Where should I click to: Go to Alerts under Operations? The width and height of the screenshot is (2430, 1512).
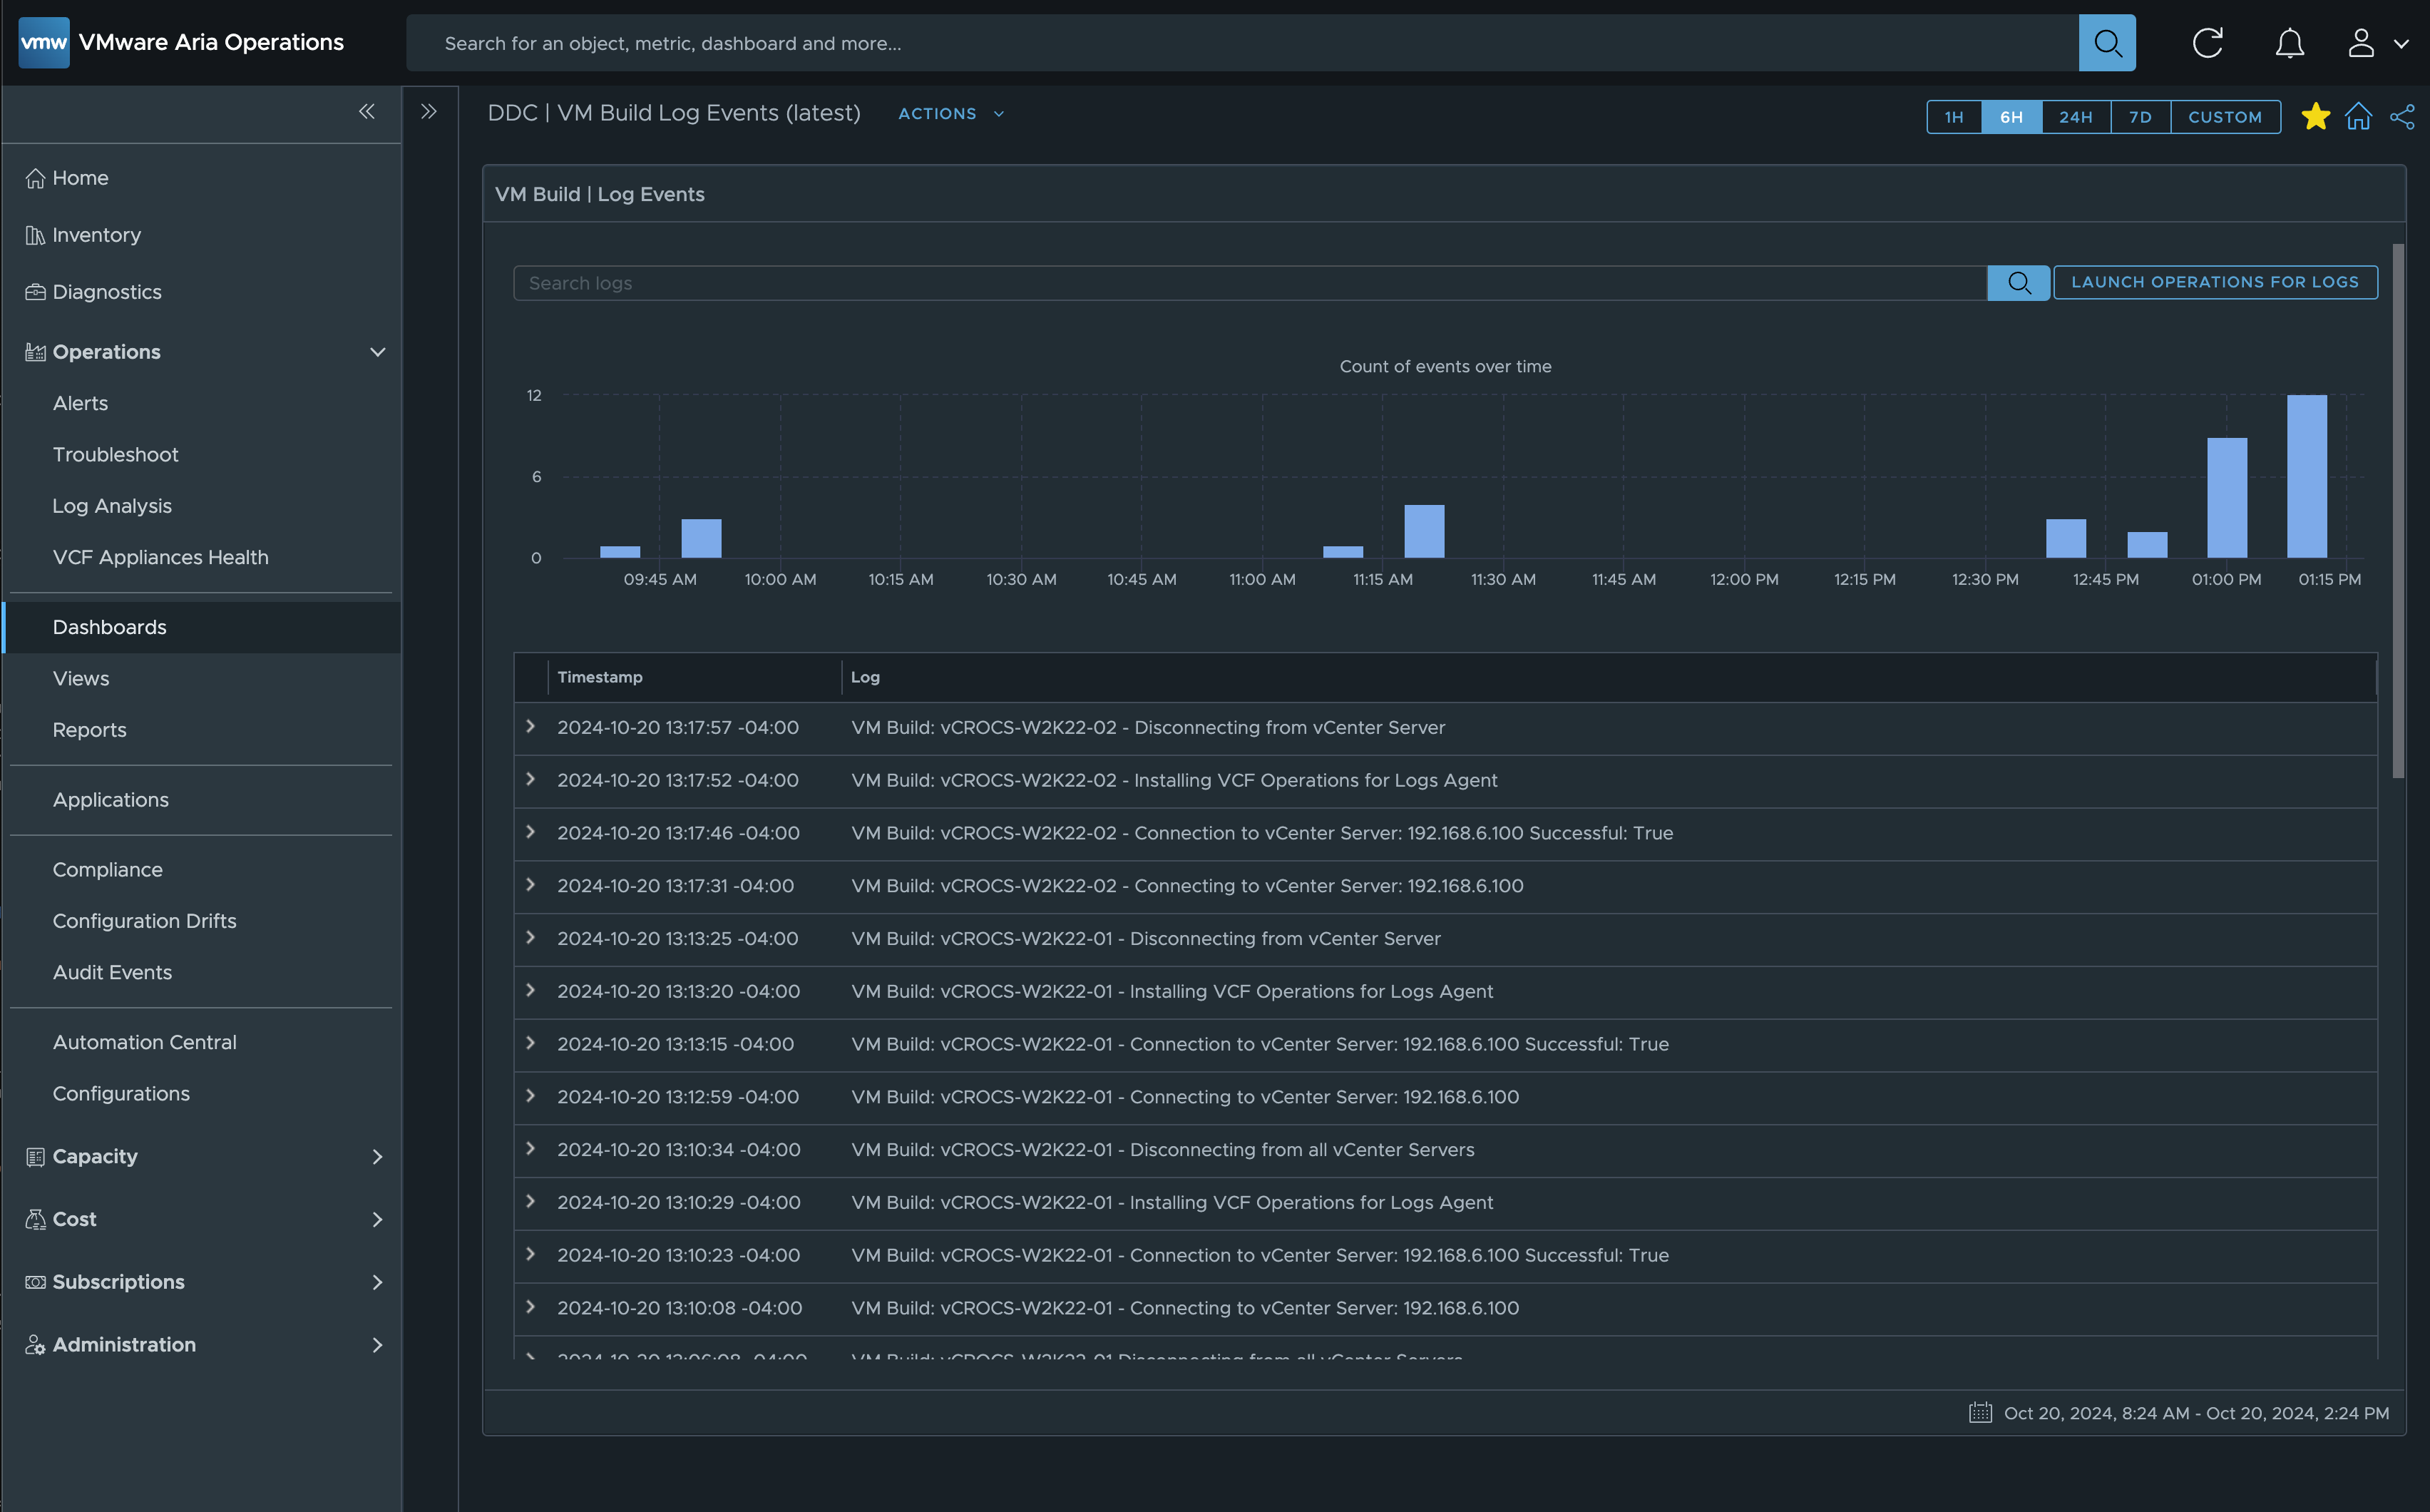[80, 403]
